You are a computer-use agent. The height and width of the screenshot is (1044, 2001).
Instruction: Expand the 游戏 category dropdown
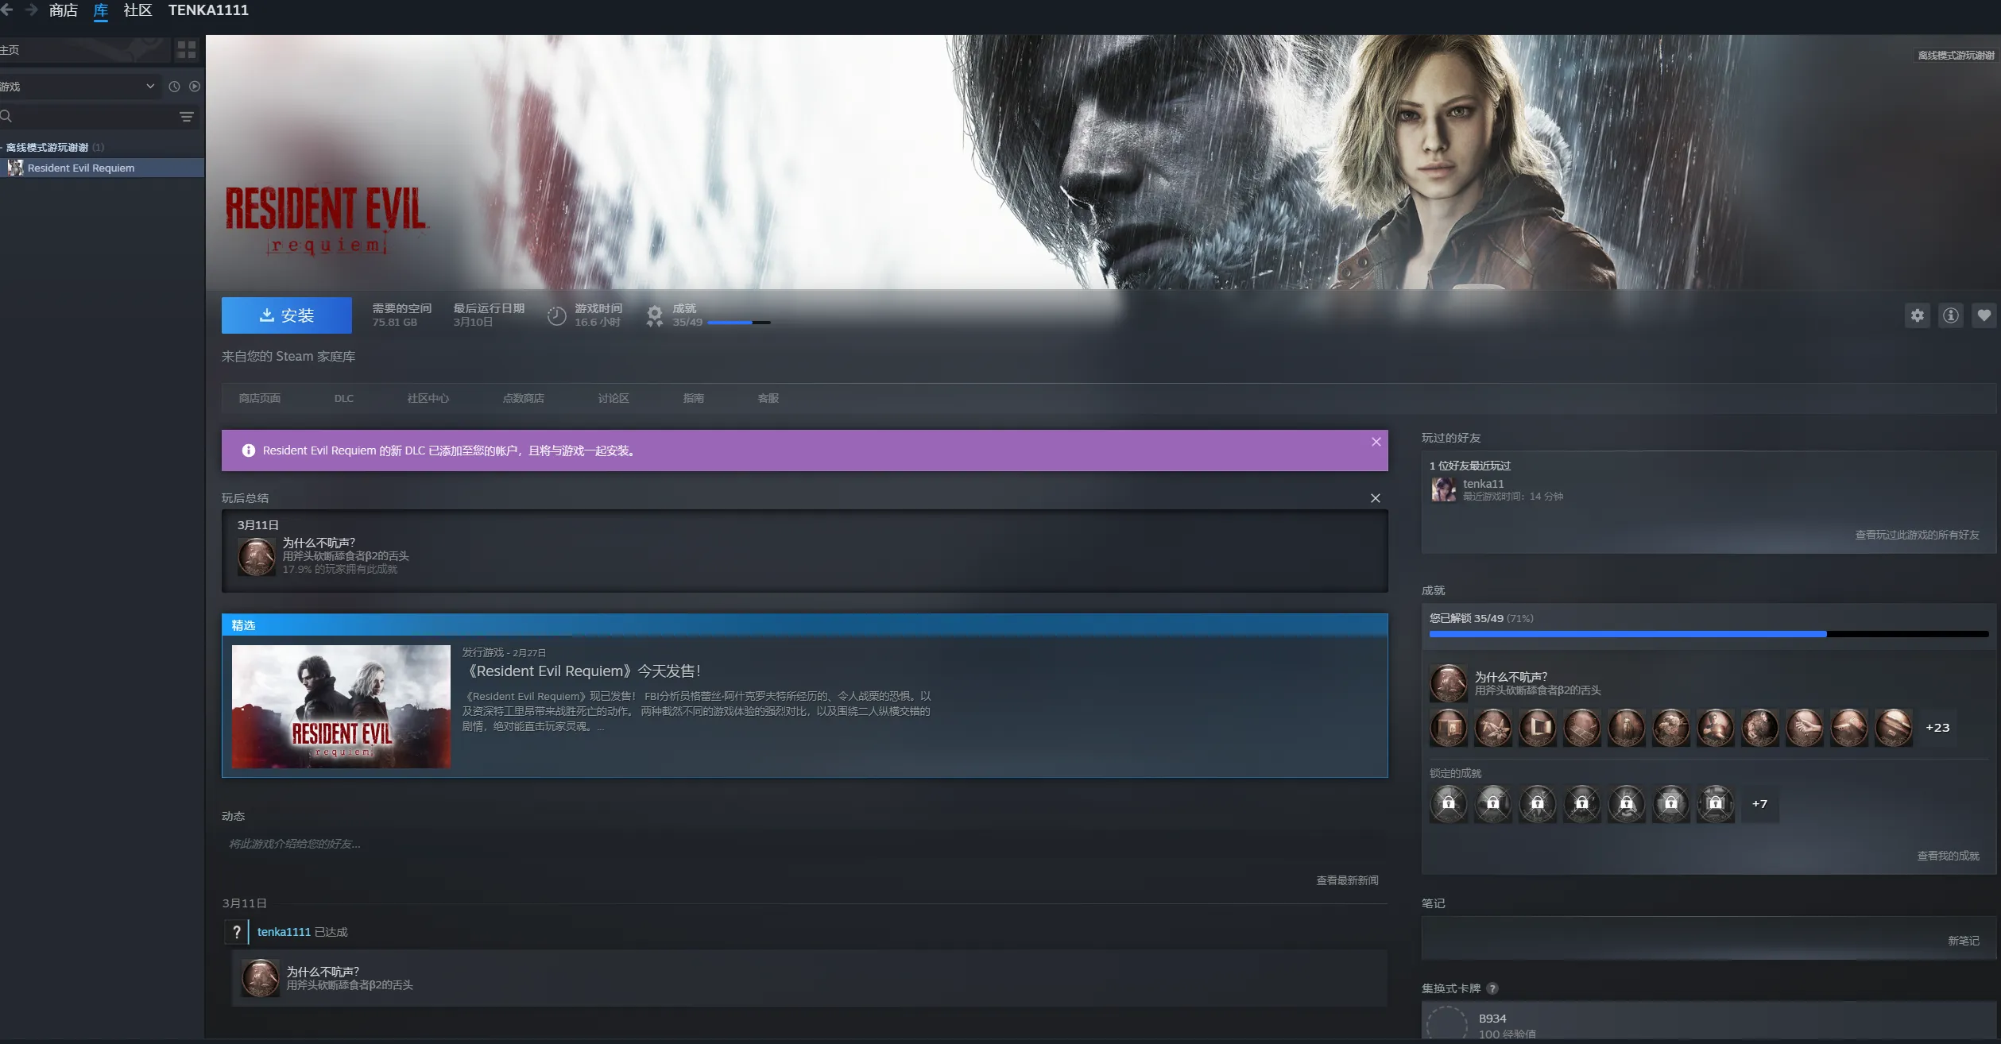point(150,87)
